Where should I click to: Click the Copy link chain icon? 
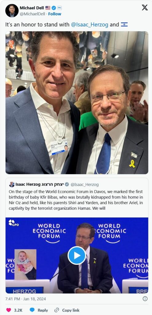57,310
